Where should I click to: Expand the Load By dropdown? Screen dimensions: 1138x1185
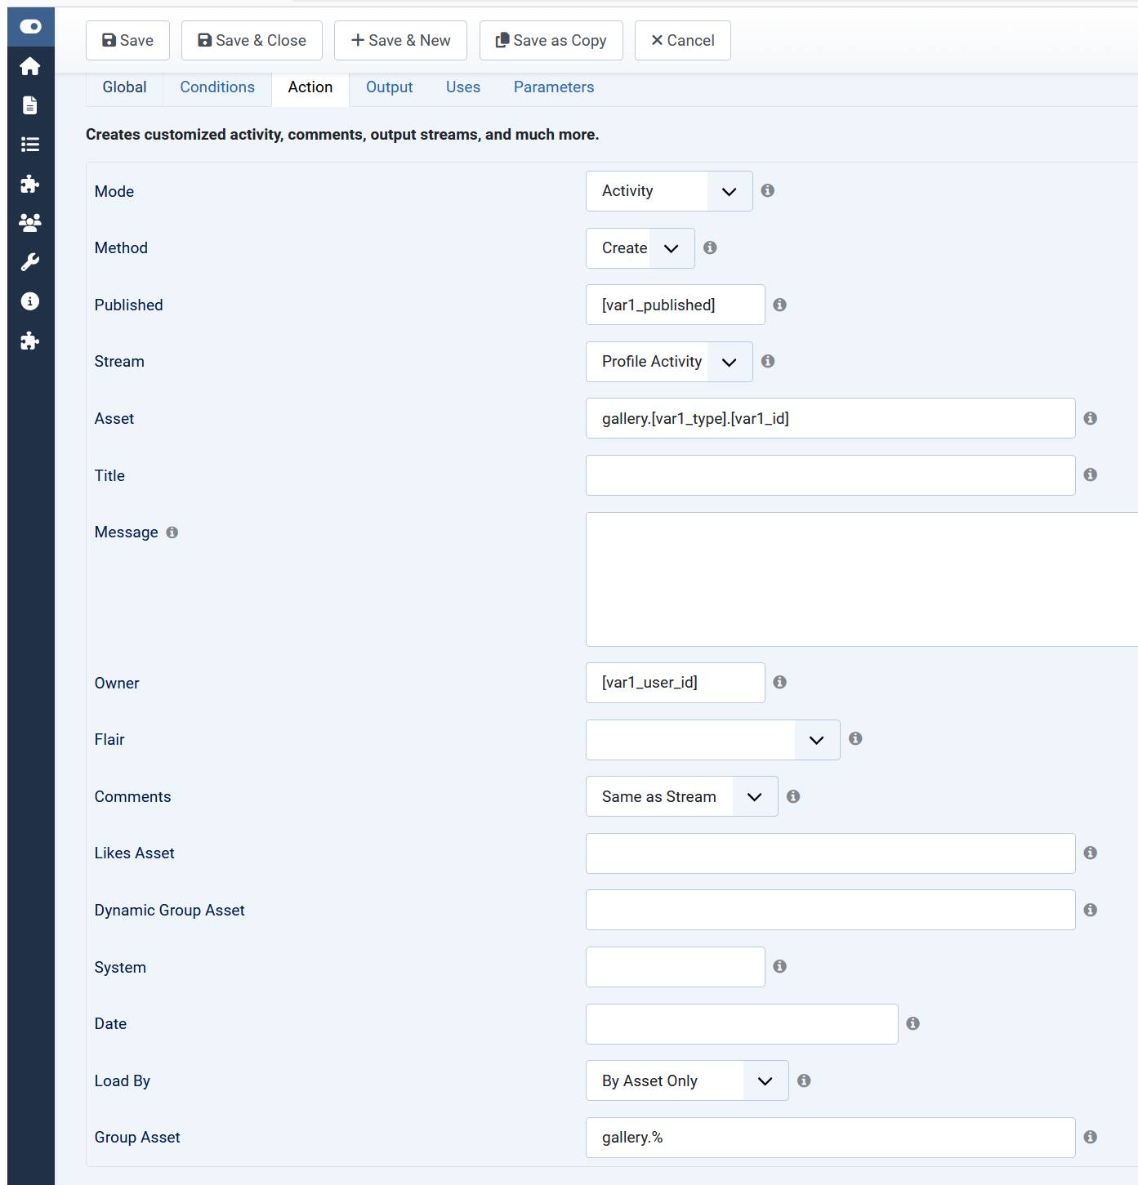coord(686,1080)
